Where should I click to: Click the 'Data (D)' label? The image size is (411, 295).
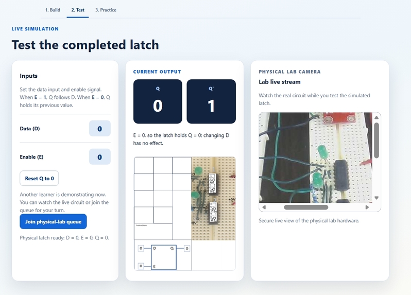pyautogui.click(x=30, y=128)
